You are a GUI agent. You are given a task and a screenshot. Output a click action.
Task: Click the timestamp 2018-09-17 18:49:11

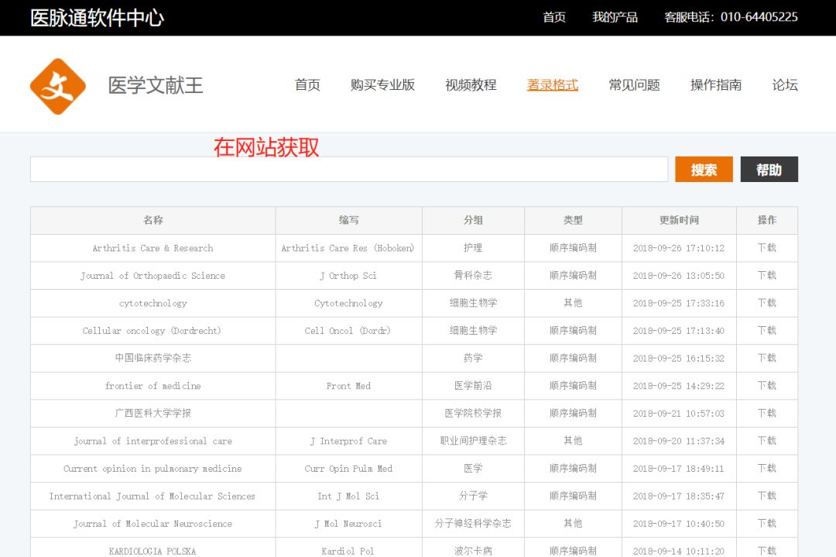click(679, 469)
